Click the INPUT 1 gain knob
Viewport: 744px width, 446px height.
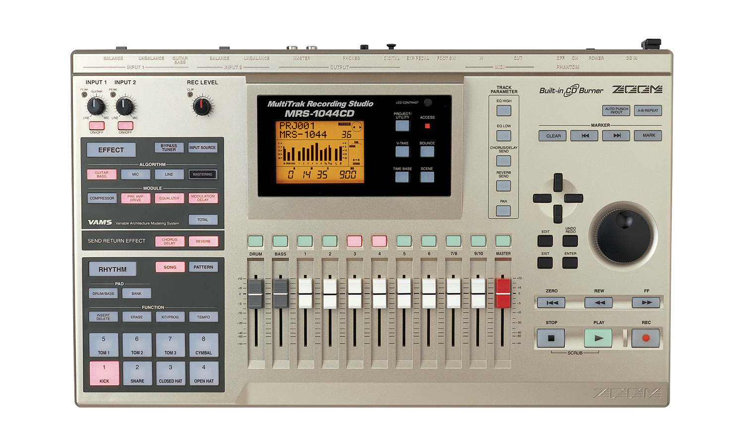point(96,106)
